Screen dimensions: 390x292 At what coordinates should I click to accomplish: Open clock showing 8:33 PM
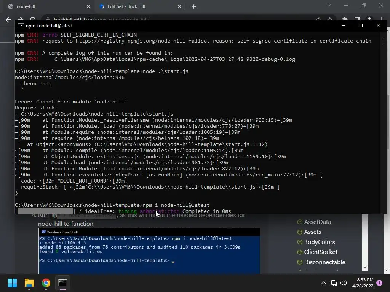pos(363,283)
